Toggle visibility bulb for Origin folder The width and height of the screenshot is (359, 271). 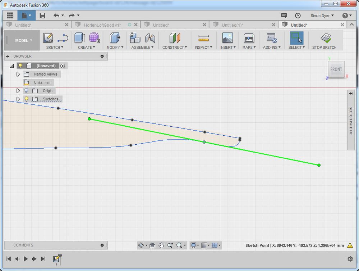26,91
